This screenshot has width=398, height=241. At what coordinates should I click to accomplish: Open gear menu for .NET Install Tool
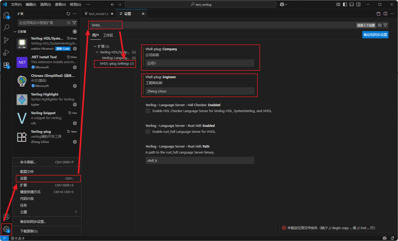[75, 67]
